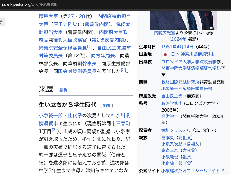Open the 曽祖父 link
The image size is (231, 175).
tap(193, 144)
